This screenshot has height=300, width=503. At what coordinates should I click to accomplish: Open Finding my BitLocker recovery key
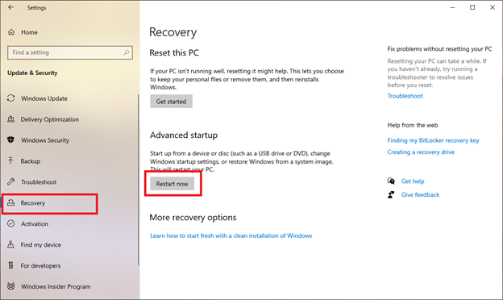(x=433, y=140)
